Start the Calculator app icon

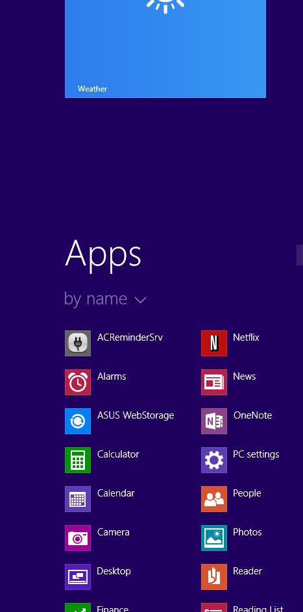point(78,459)
